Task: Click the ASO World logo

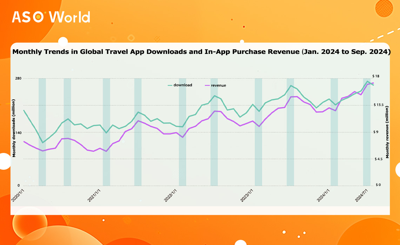Action: [51, 17]
